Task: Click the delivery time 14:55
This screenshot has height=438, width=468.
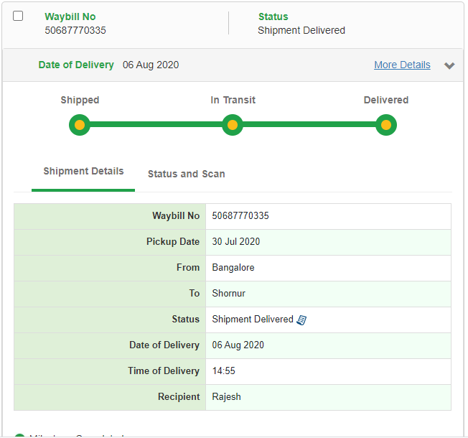Action: pos(224,371)
